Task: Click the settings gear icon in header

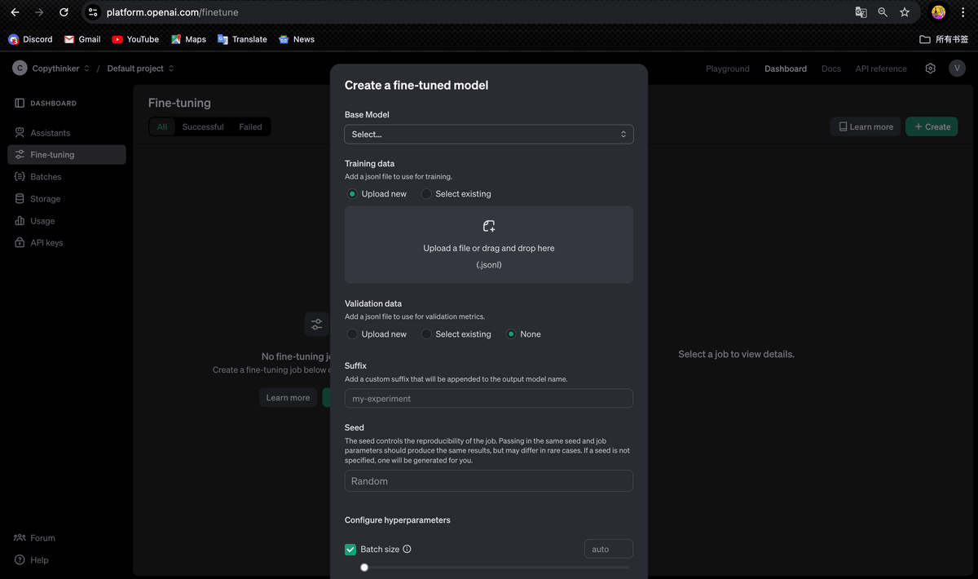Action: [x=930, y=69]
